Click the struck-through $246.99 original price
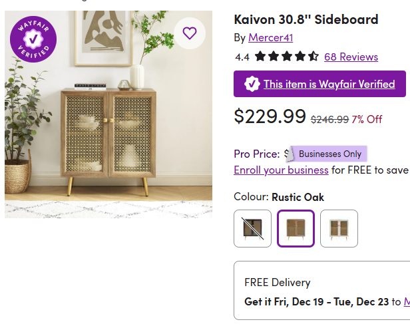Screen dimensions: 410x330 329,119
